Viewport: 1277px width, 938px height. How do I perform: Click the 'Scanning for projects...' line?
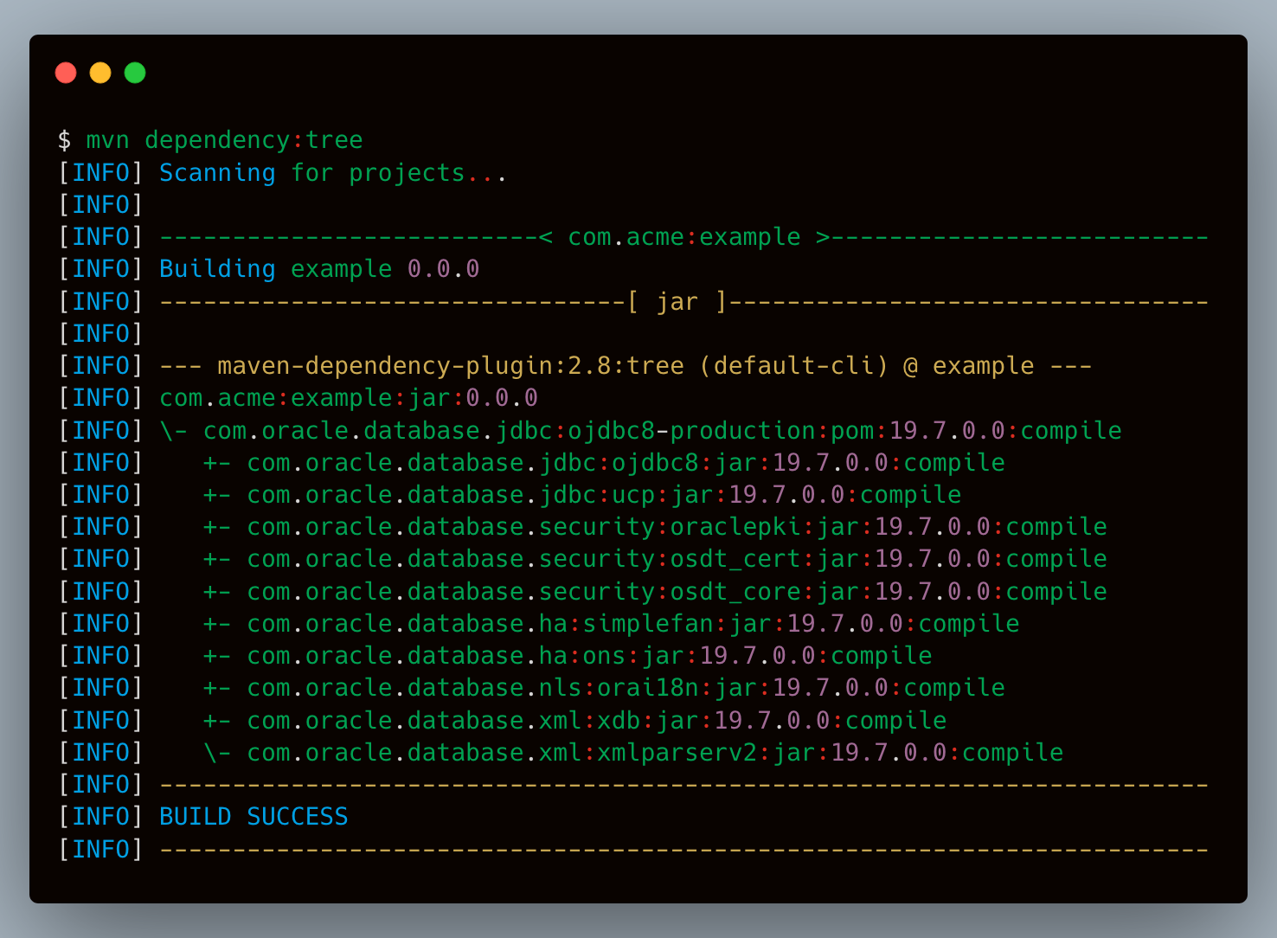click(x=332, y=173)
